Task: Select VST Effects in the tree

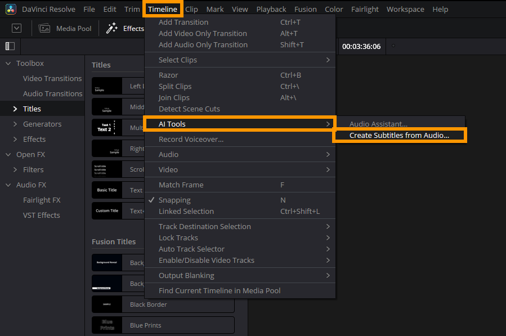Action: pyautogui.click(x=41, y=216)
